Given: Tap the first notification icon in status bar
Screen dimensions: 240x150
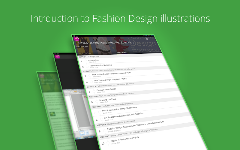Looking at the screenshot, I should [74, 36].
